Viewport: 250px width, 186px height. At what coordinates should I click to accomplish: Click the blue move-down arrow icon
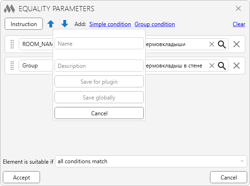65,24
